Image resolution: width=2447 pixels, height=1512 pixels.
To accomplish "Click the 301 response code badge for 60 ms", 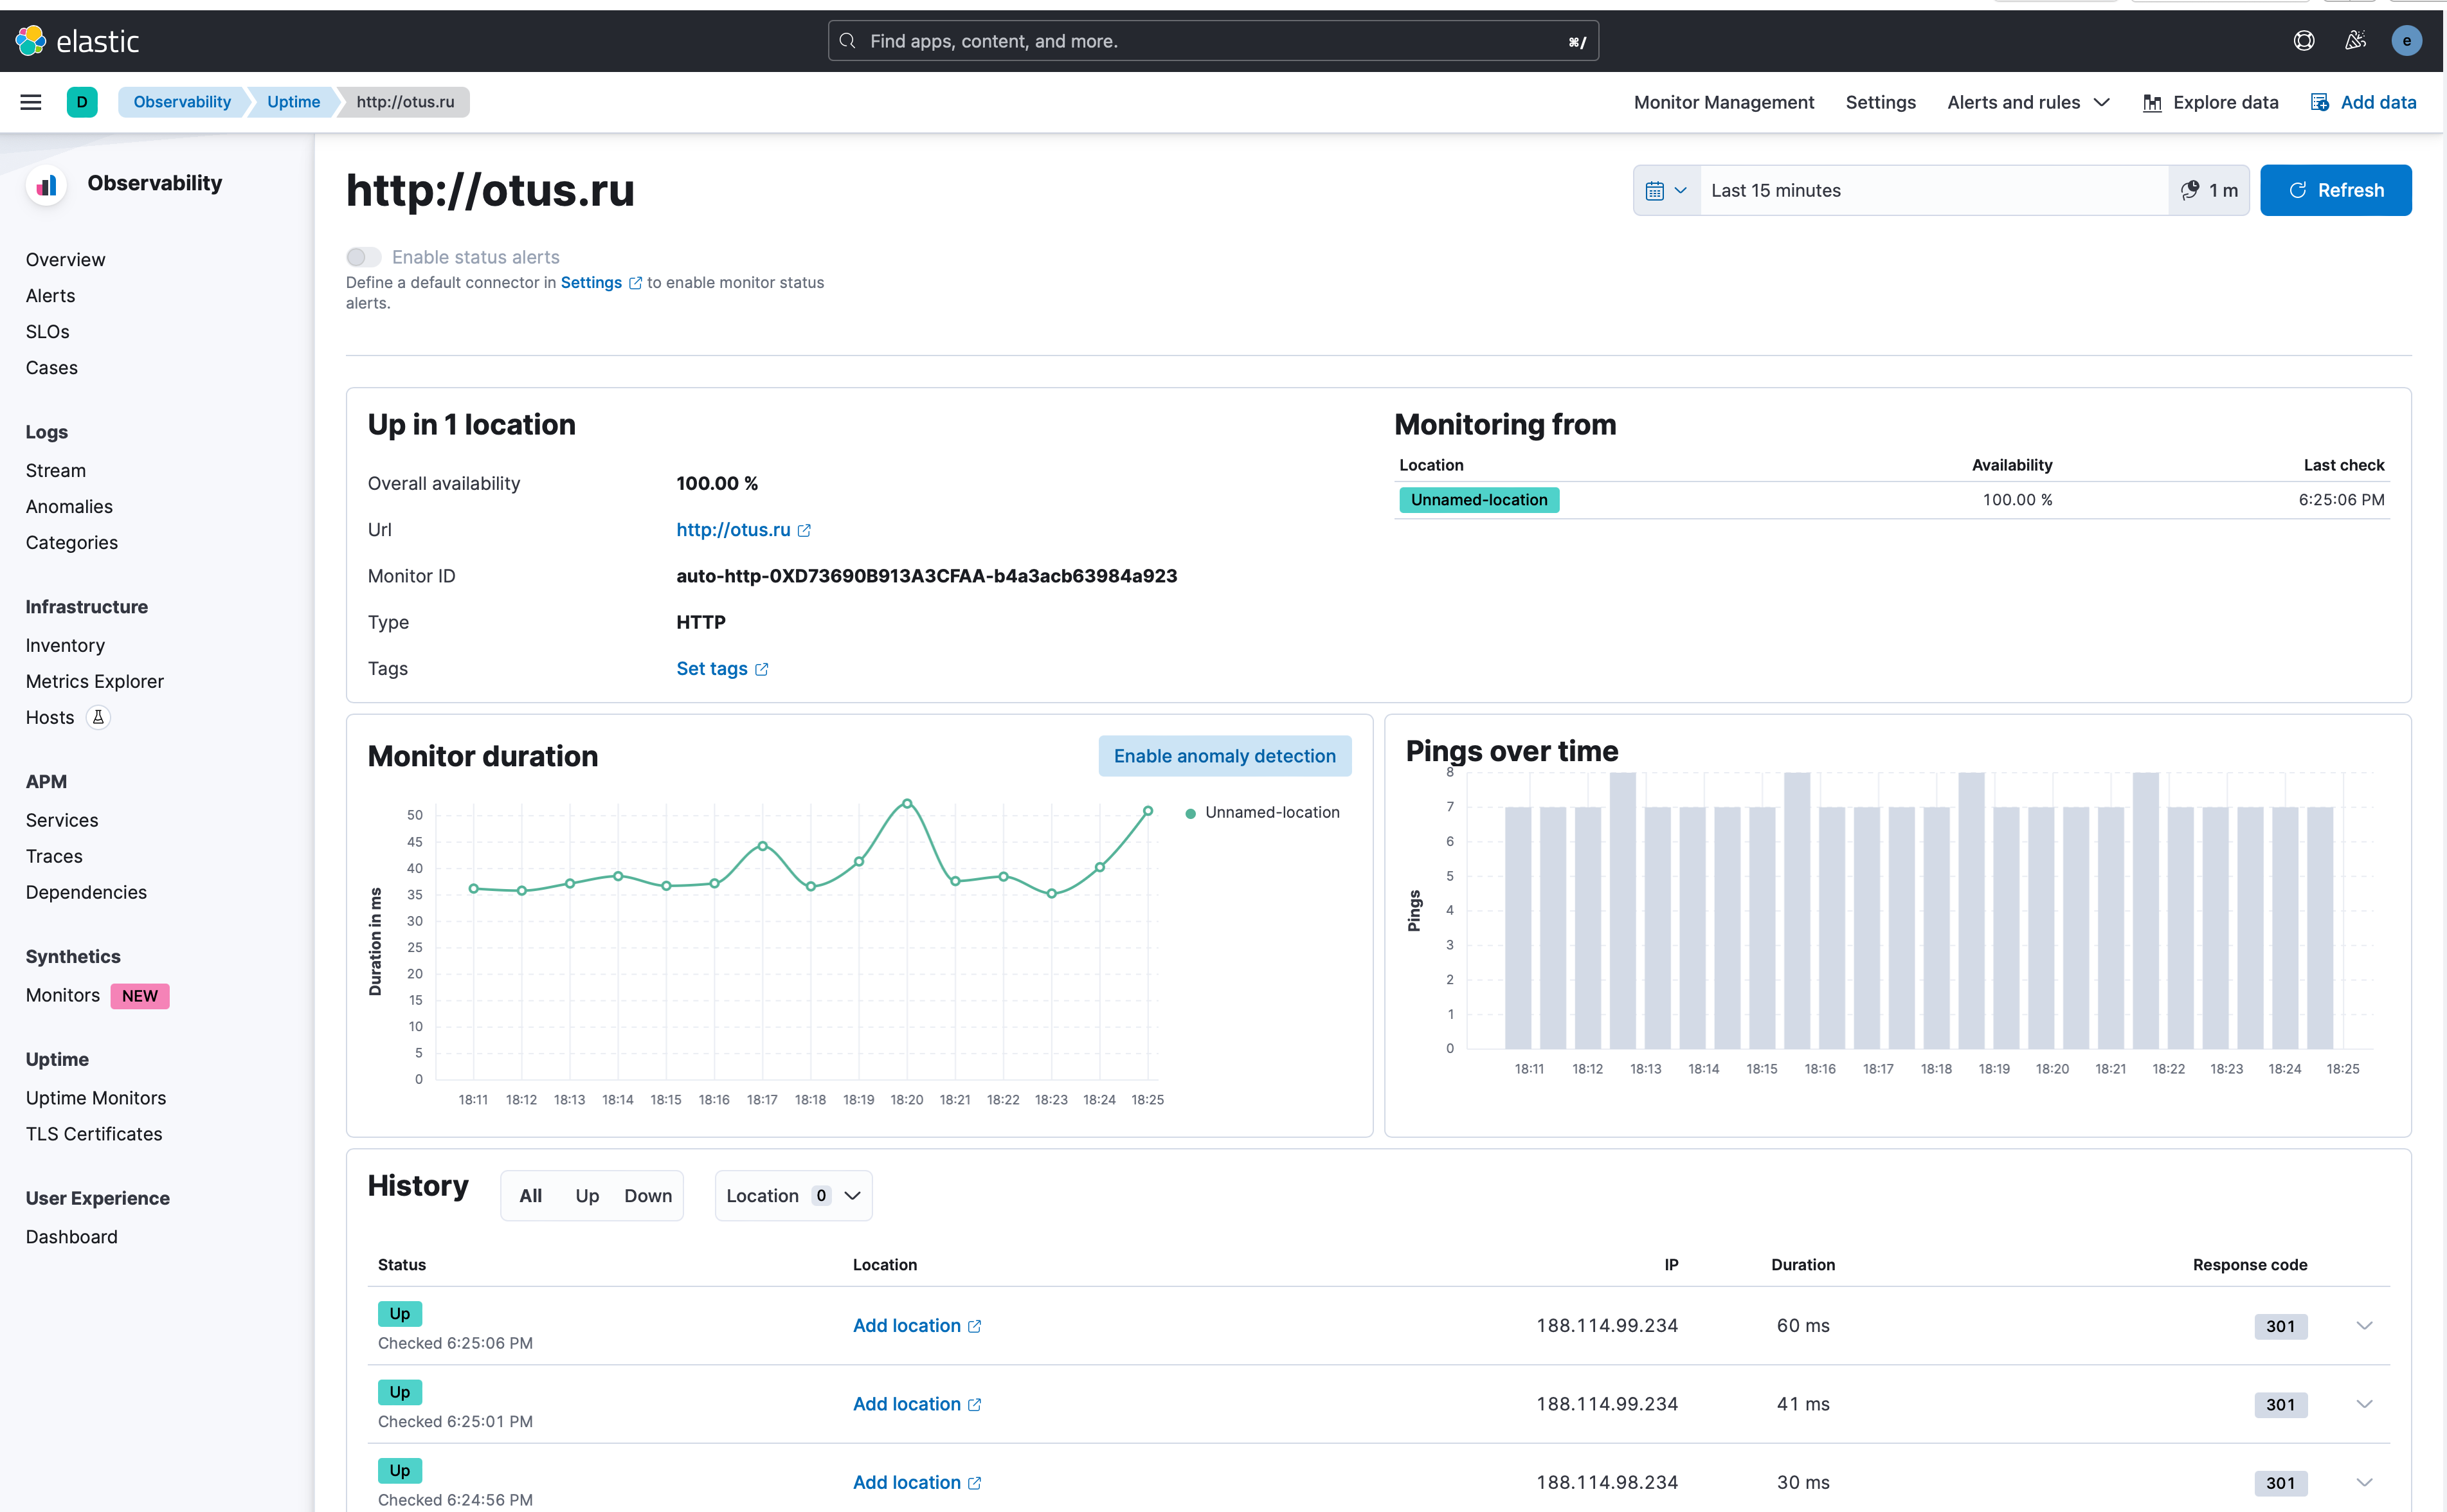I will click(2280, 1326).
